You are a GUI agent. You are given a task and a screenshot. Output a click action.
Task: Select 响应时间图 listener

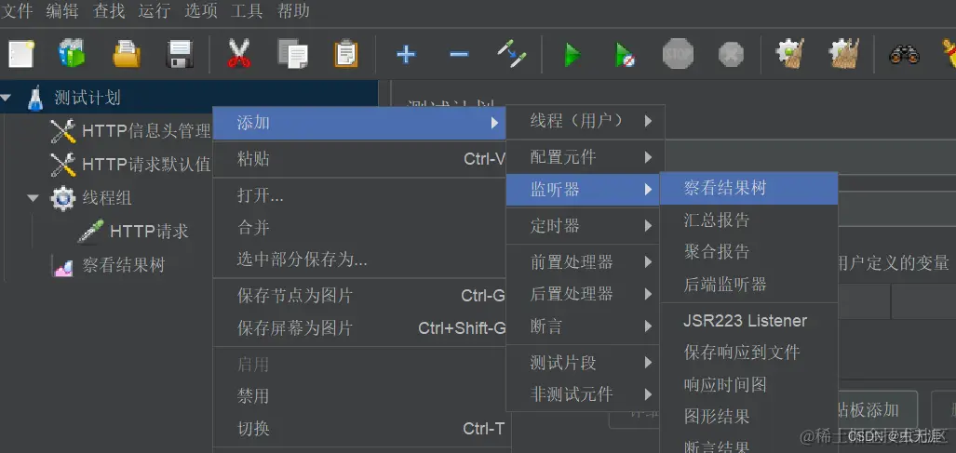749,385
